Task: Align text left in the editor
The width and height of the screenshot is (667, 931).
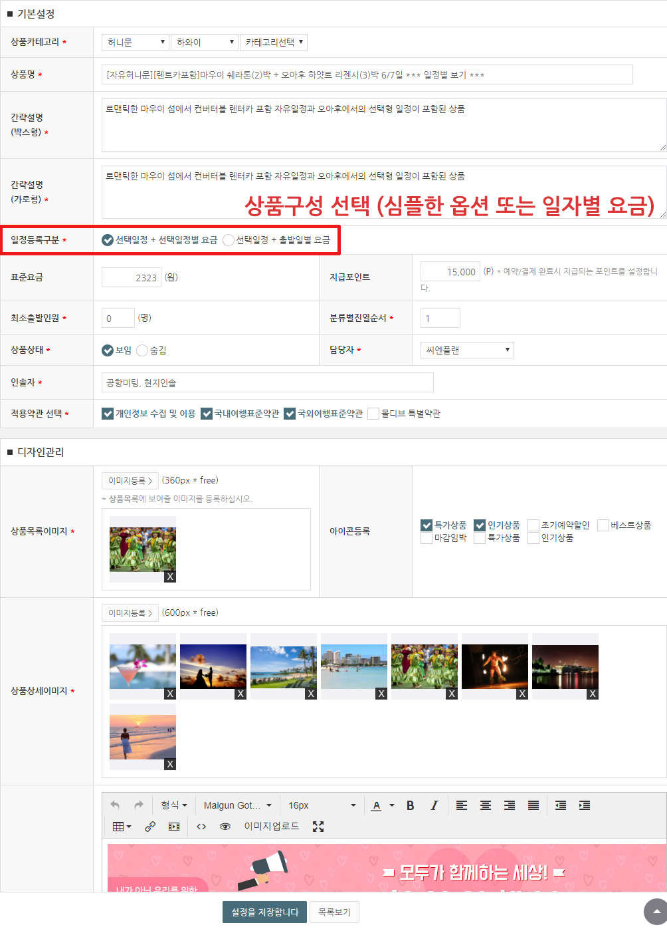Action: click(462, 805)
